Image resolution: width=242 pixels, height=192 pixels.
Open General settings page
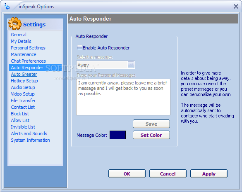(19, 35)
